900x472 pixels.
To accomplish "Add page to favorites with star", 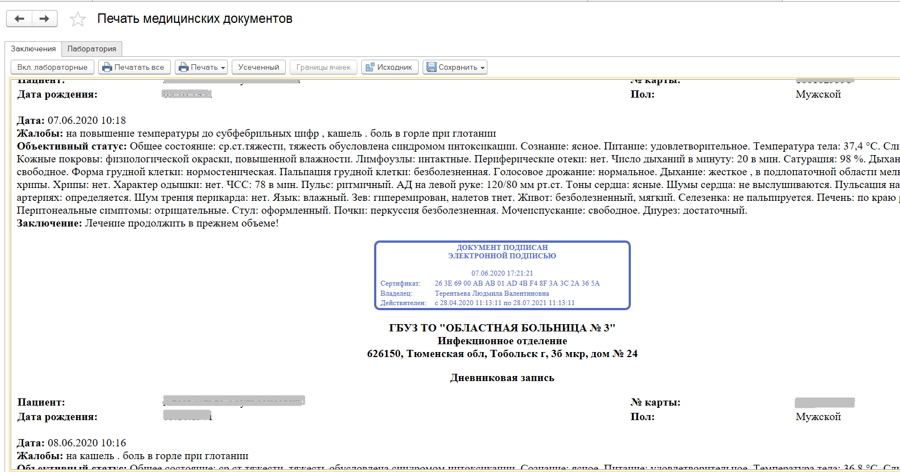I will click(x=78, y=20).
